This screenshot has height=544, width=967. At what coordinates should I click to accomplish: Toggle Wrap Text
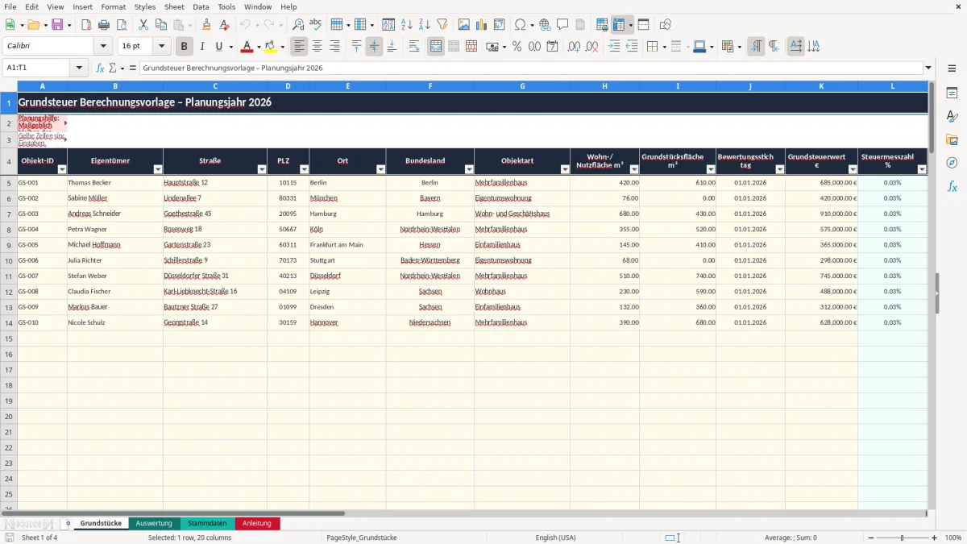tap(414, 47)
